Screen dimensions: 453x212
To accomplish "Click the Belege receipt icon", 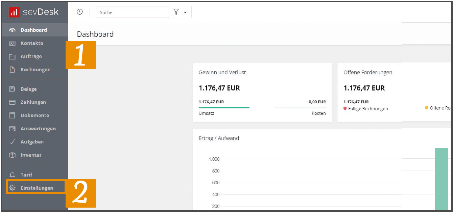I will tap(13, 89).
